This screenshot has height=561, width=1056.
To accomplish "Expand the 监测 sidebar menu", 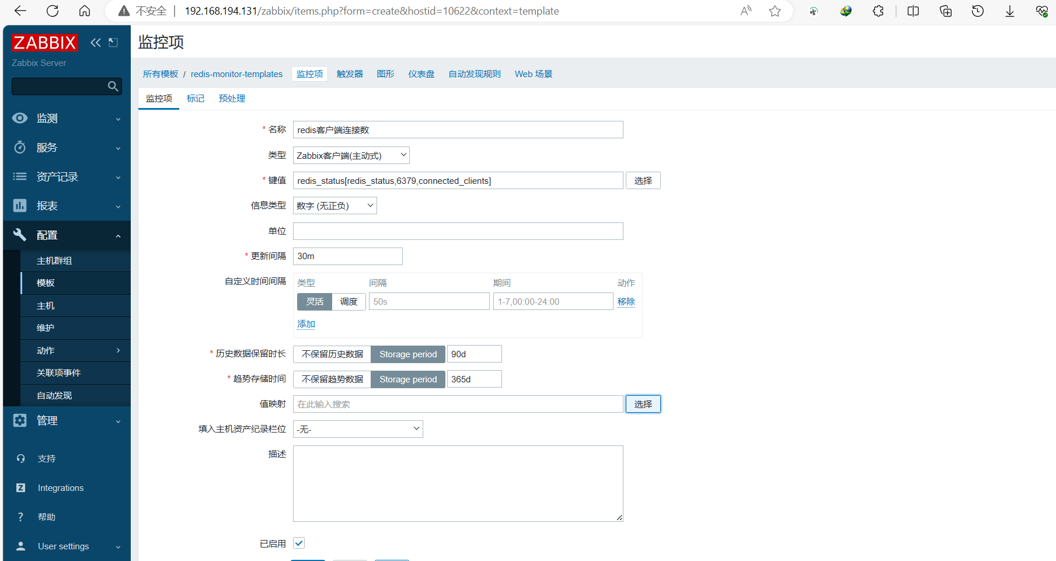I will point(67,119).
